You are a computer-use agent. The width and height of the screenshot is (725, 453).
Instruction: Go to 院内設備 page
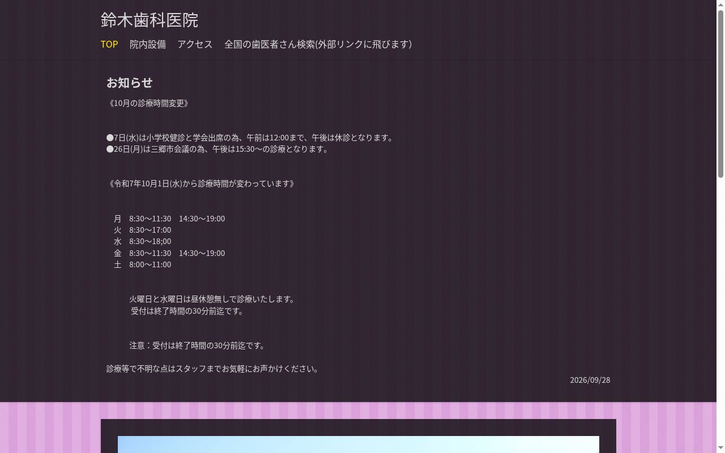coord(148,44)
